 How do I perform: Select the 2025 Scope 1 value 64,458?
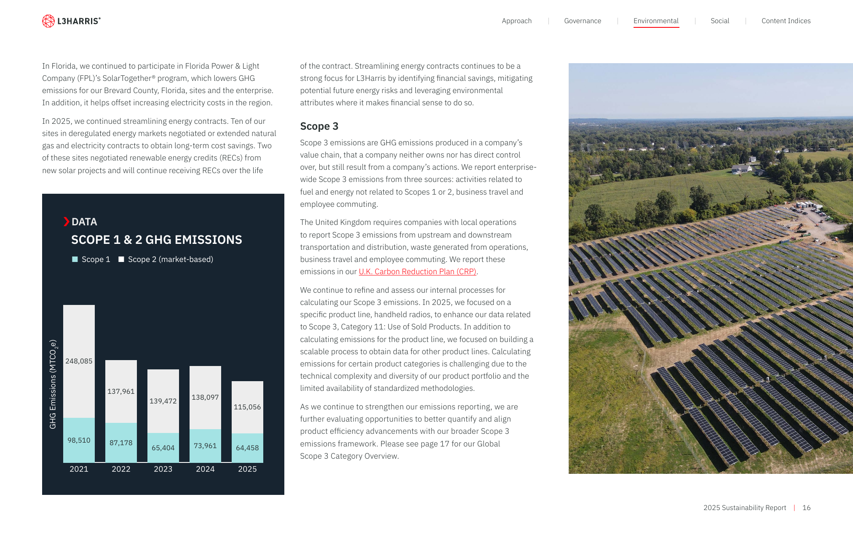[x=247, y=448]
